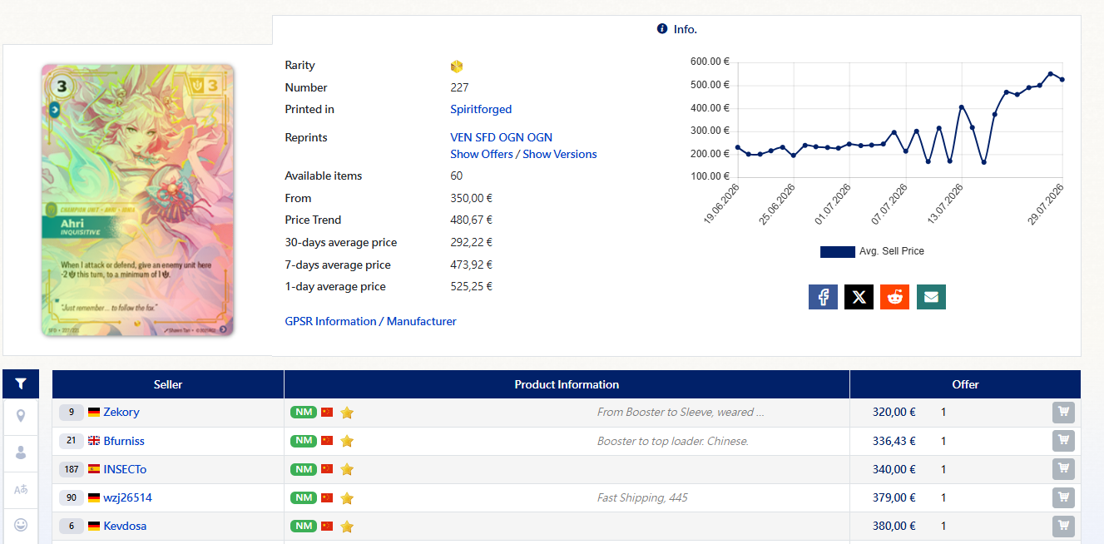This screenshot has width=1104, height=544.
Task: Click the info circle icon beside Info.
Action: tap(662, 29)
